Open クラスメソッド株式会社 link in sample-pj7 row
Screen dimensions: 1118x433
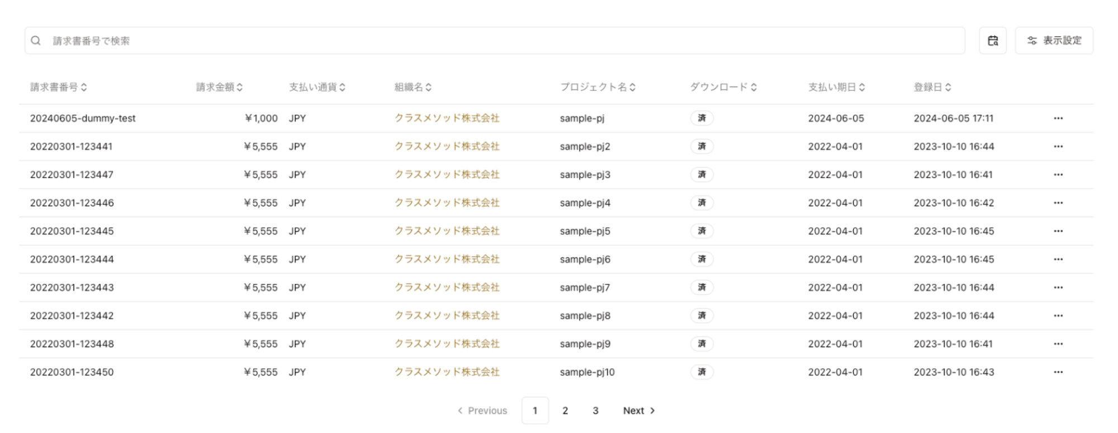point(447,287)
